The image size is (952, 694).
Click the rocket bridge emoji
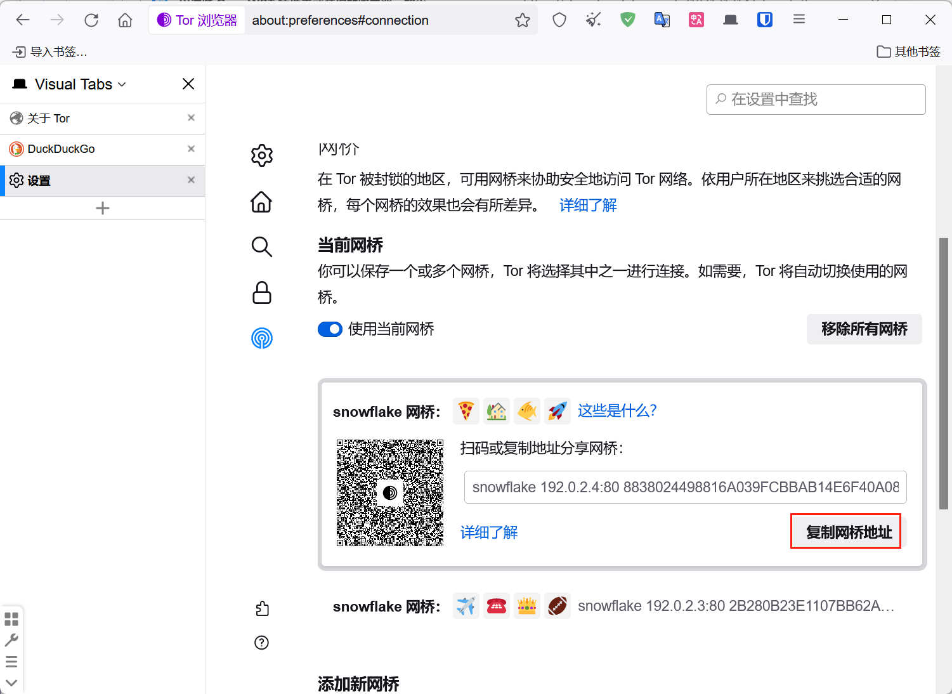[558, 411]
